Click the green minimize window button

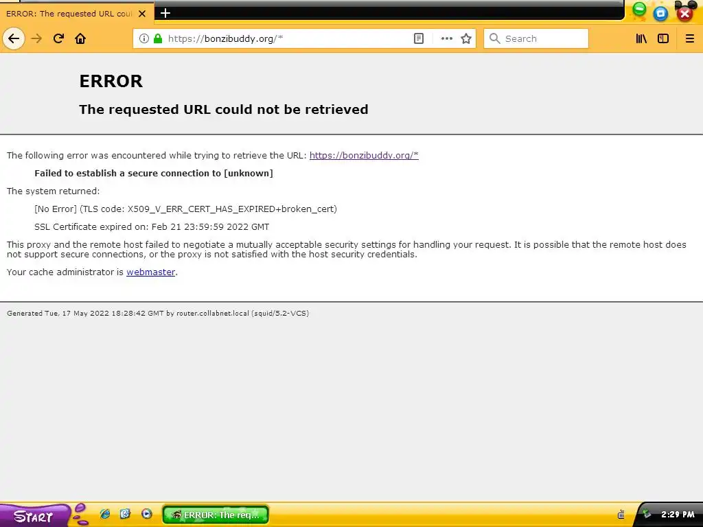(639, 10)
